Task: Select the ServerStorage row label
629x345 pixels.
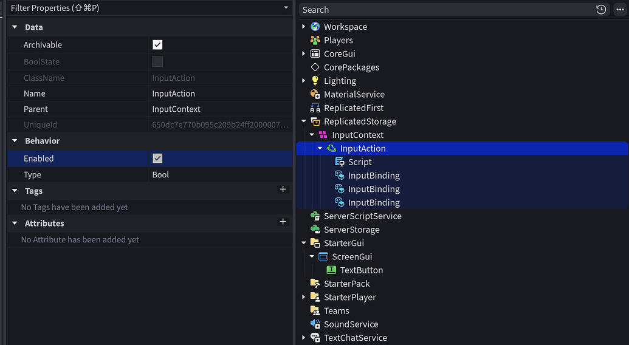Action: (x=352, y=230)
